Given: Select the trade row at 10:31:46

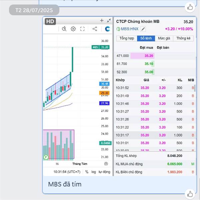Looking at the screenshot, I should pos(155,104).
